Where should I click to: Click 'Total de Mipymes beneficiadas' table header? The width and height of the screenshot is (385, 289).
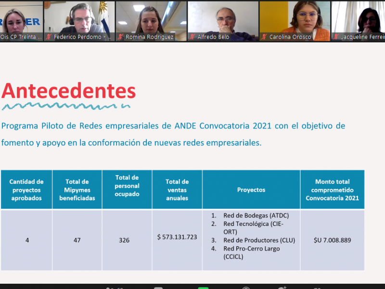(77, 190)
